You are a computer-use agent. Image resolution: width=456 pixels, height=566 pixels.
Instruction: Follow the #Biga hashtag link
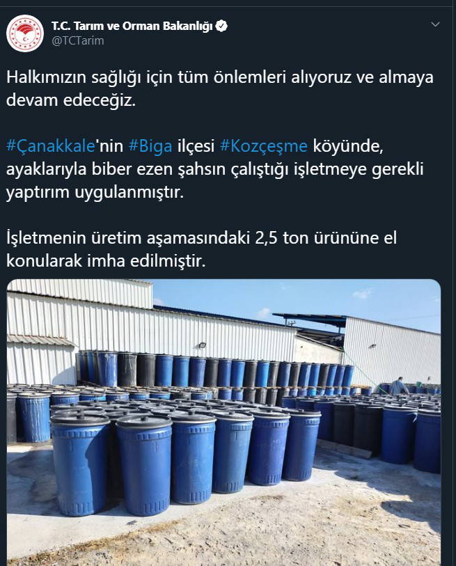[150, 146]
